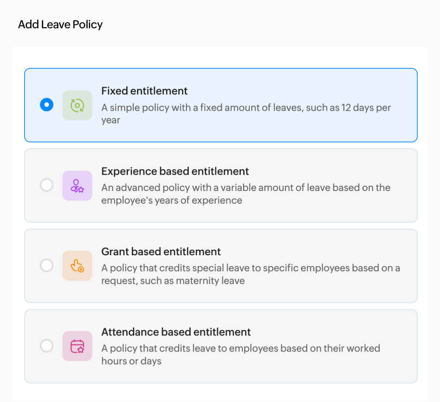Click the Add Leave Policy heading
Viewport: 440px width, 402px height.
coord(60,25)
